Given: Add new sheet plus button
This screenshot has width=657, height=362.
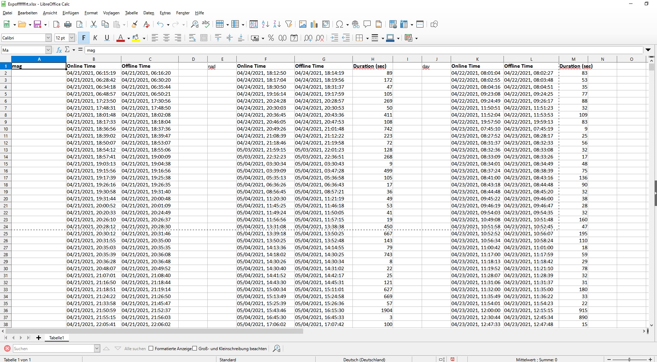Looking at the screenshot, I should [38, 338].
